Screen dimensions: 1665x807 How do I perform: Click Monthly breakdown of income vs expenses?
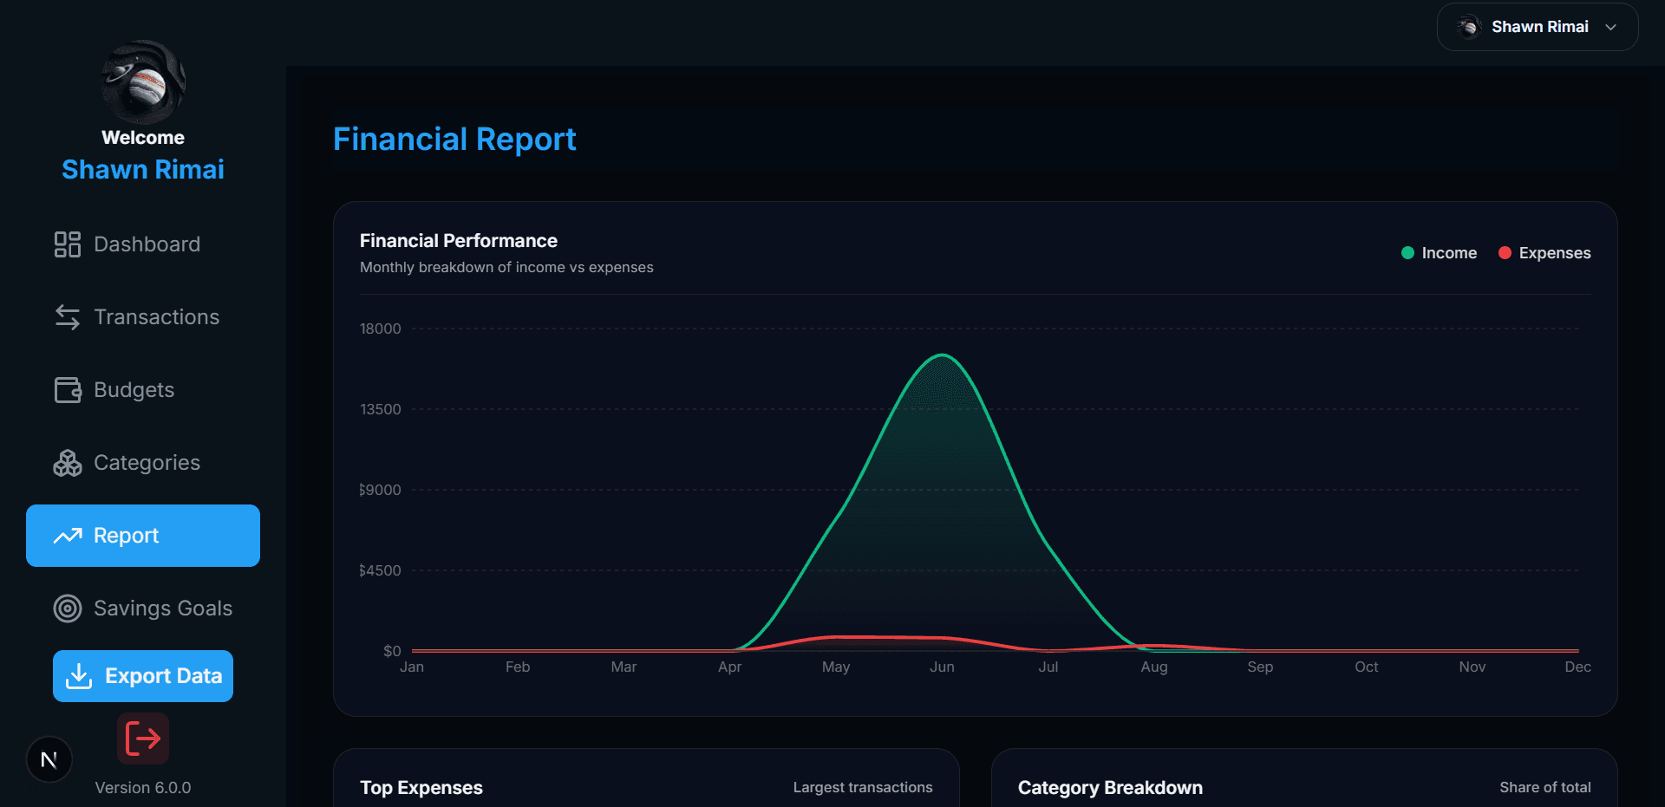506,267
